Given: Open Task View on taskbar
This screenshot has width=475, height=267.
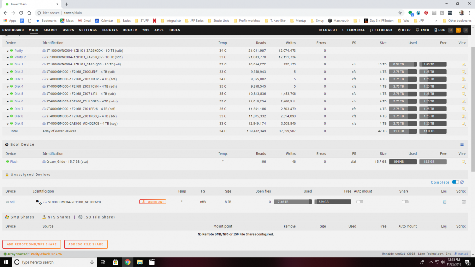Looking at the screenshot, I should click(103, 262).
